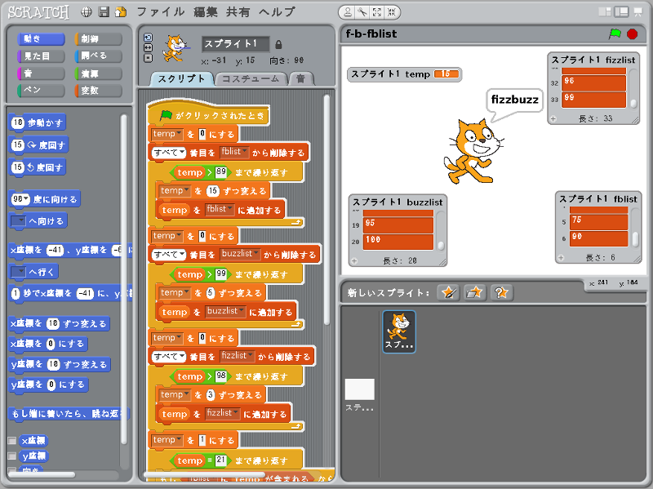
Task: Select the 'can rotate' rotation style button
Action: [x=149, y=38]
